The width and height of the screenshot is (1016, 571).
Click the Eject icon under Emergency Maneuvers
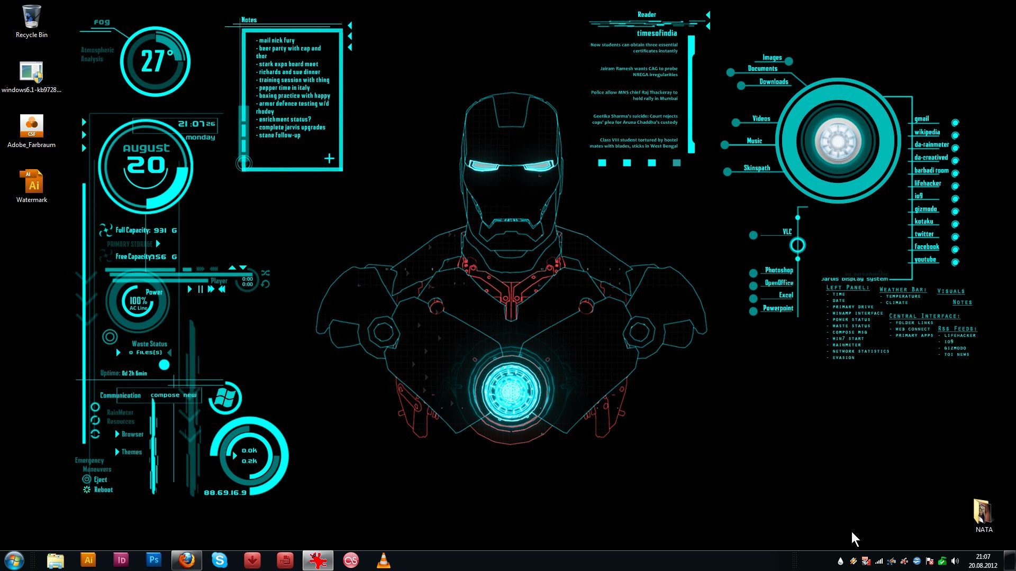pyautogui.click(x=86, y=479)
